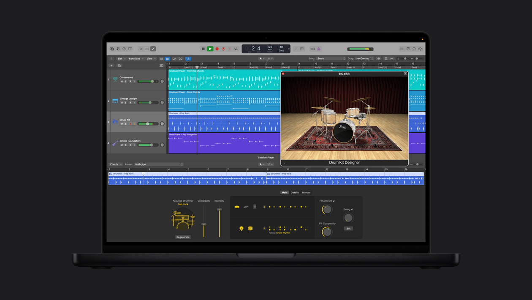Record-enable the Vintage Upright track
The height and width of the screenshot is (300, 532).
(130, 102)
